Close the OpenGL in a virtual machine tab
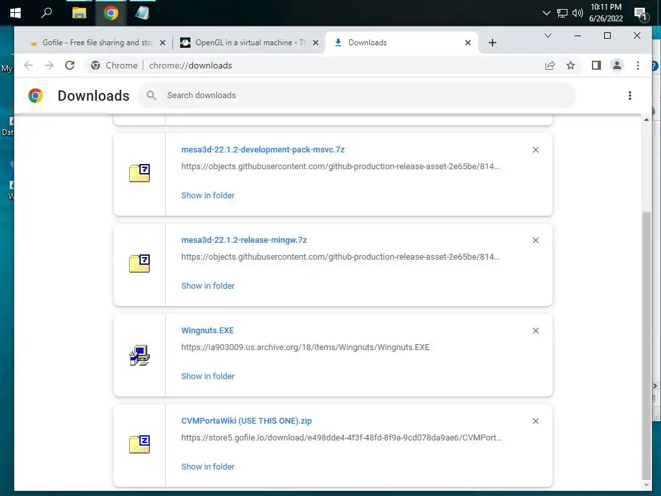Screen dimensions: 661x496 315,43
